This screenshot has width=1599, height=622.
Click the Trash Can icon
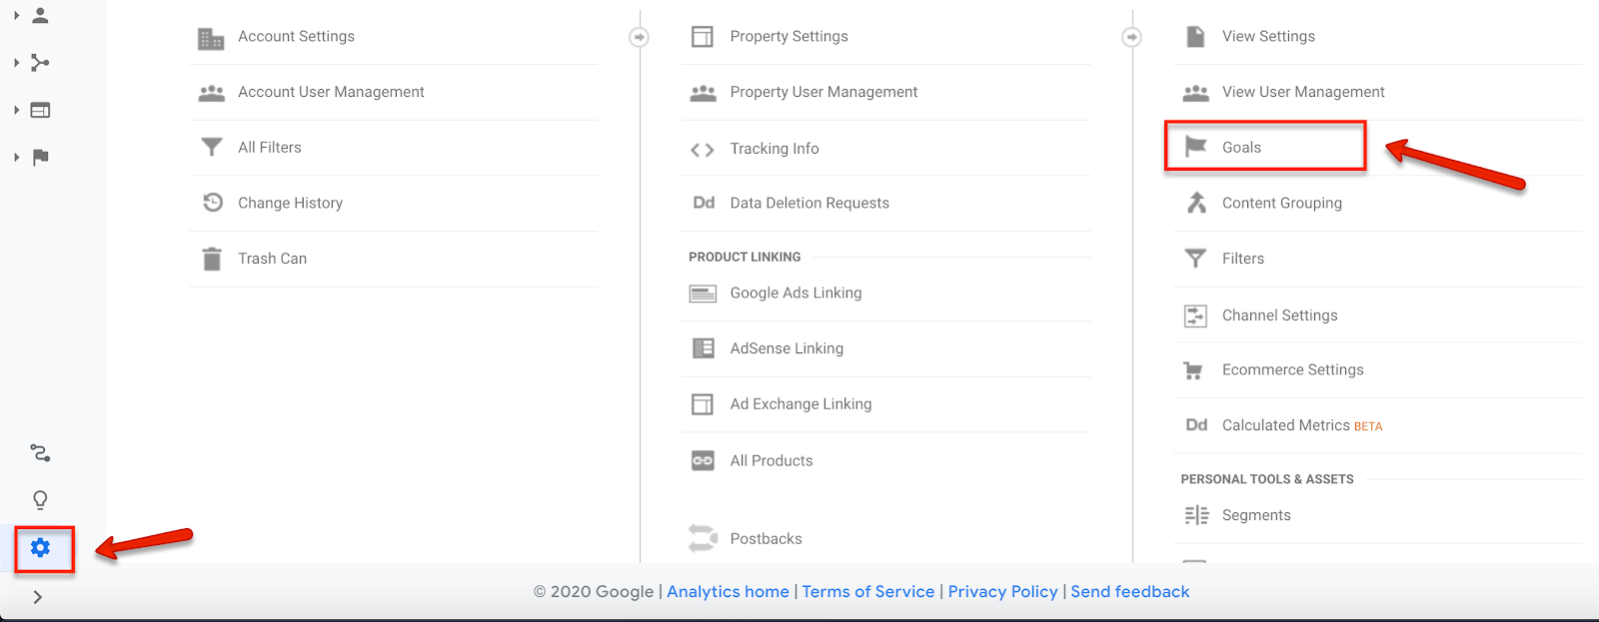coord(212,259)
